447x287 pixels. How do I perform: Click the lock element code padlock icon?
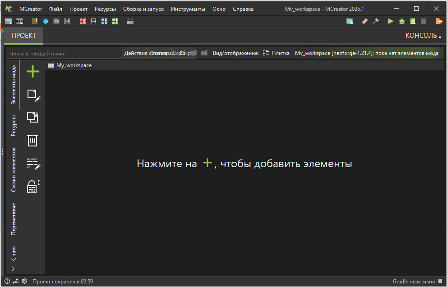tap(33, 187)
